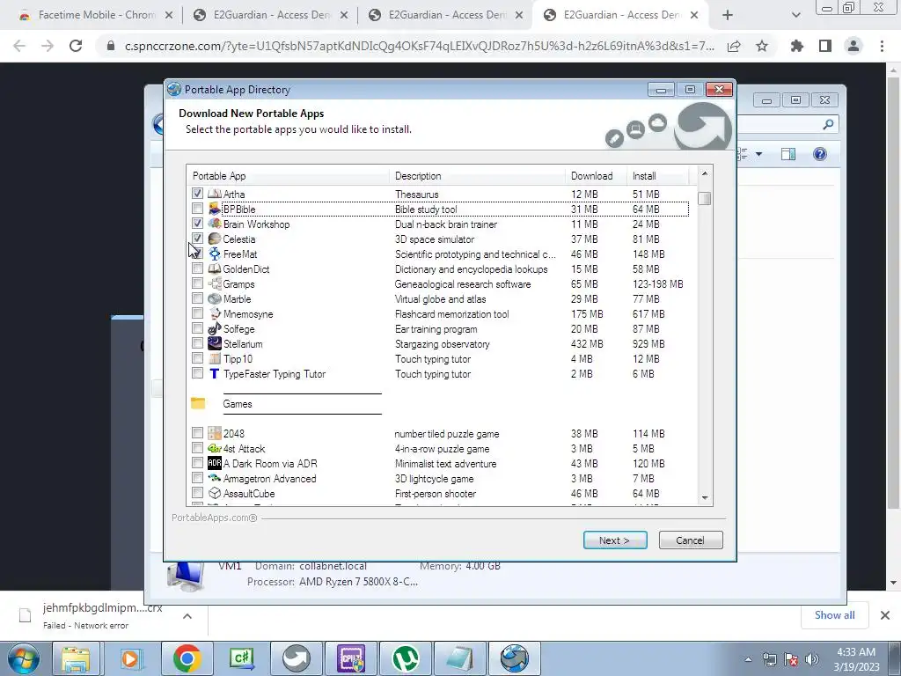This screenshot has width=901, height=676.
Task: Click the A Dark Room ADR icon
Action: (x=215, y=463)
